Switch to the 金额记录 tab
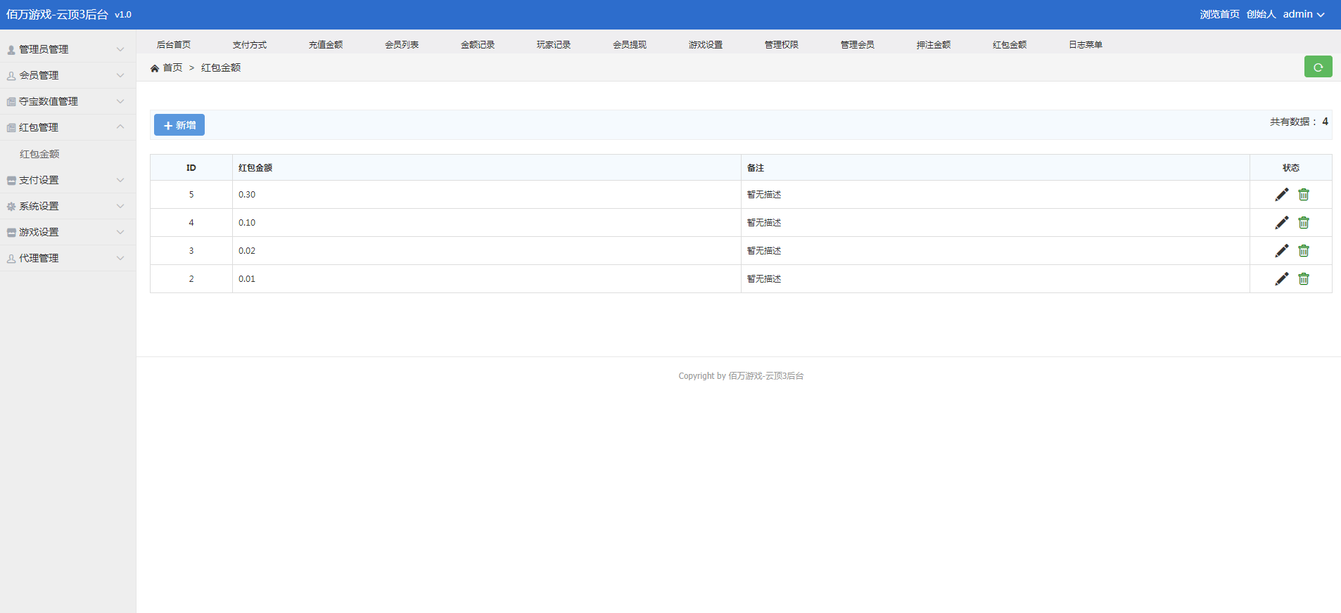 coord(478,44)
